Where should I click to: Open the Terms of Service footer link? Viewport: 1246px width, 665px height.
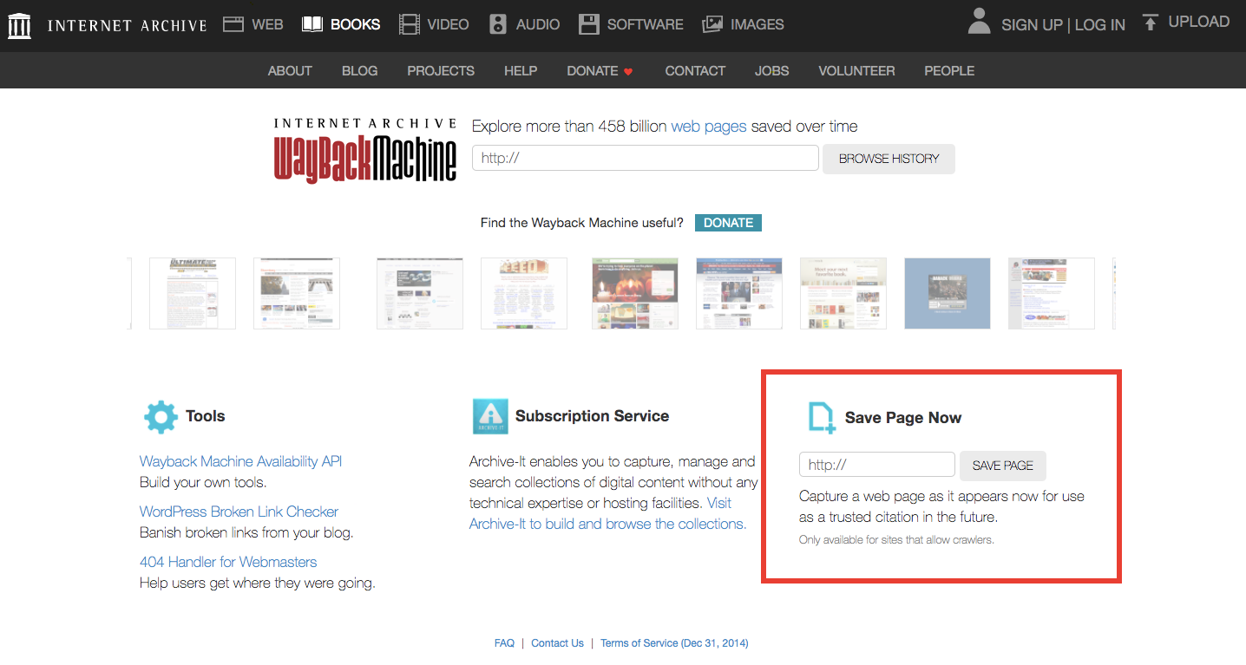[674, 643]
